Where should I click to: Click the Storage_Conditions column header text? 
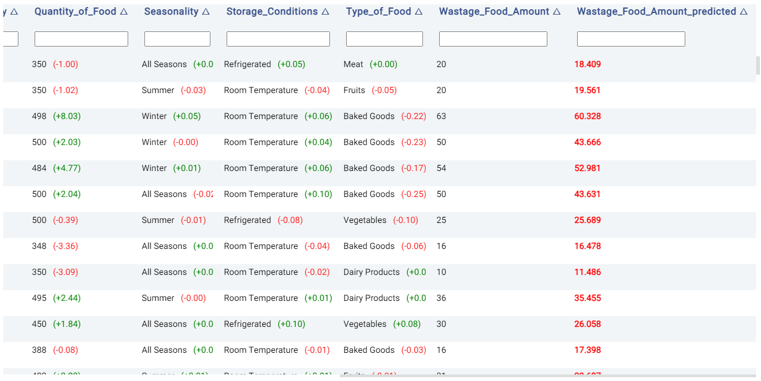(272, 11)
